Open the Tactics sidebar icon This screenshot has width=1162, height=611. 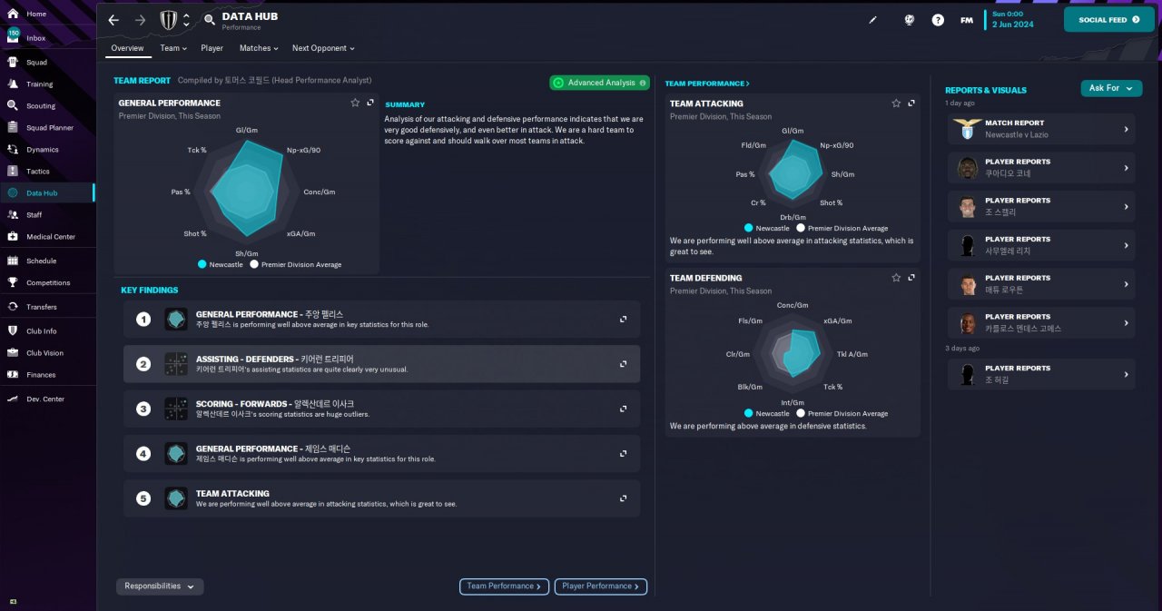coord(13,171)
